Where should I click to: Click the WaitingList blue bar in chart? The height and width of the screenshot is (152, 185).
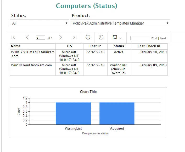coord(73,113)
